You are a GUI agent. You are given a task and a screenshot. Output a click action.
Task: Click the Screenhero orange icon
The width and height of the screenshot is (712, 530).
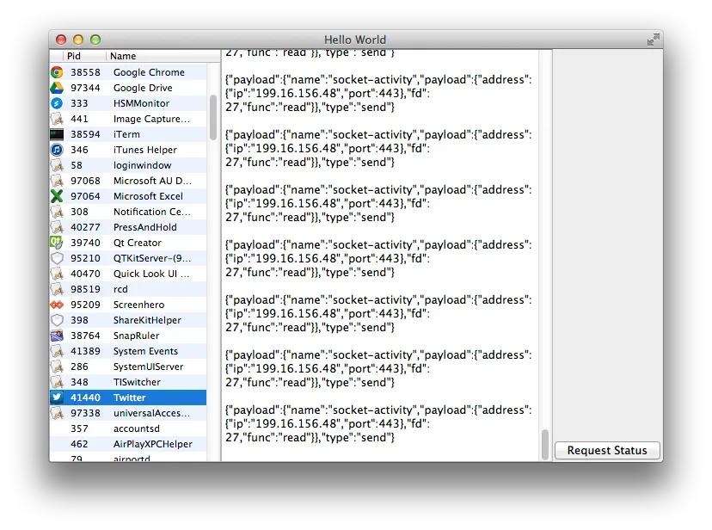[x=57, y=305]
